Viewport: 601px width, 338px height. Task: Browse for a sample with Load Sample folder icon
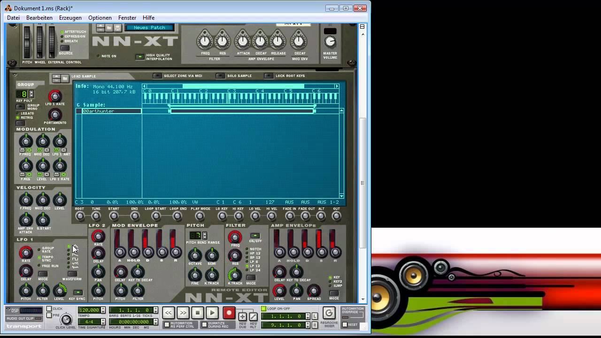click(x=64, y=78)
